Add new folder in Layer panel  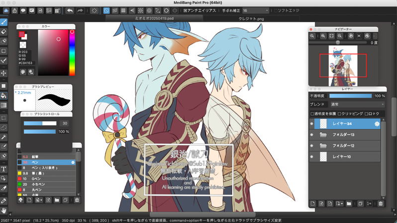coord(349,204)
